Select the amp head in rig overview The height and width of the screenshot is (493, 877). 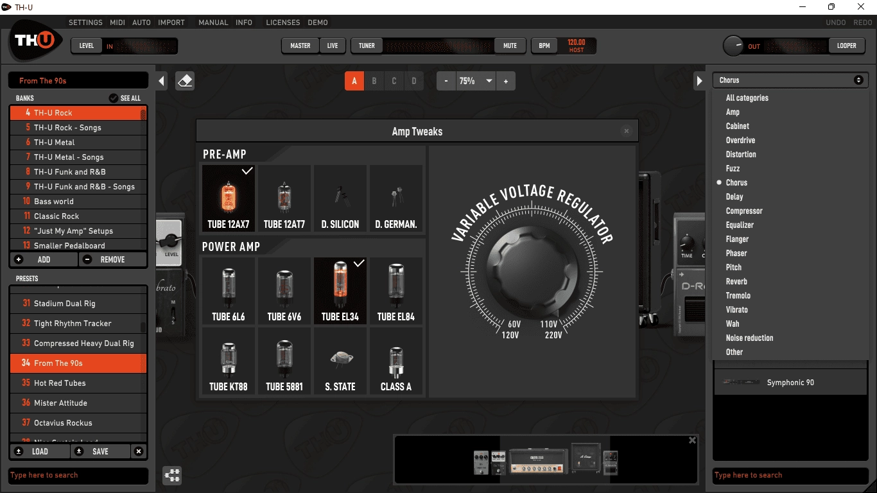(539, 462)
